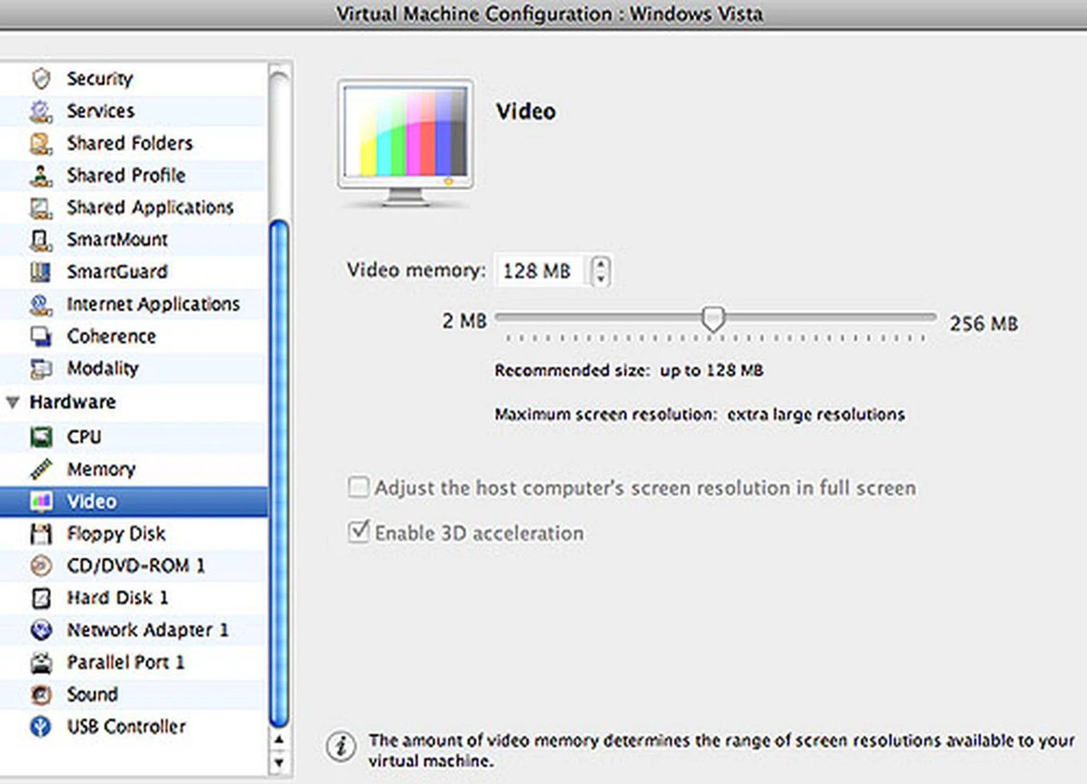The width and height of the screenshot is (1087, 784).
Task: Select the Coherence settings icon
Action: tap(41, 336)
